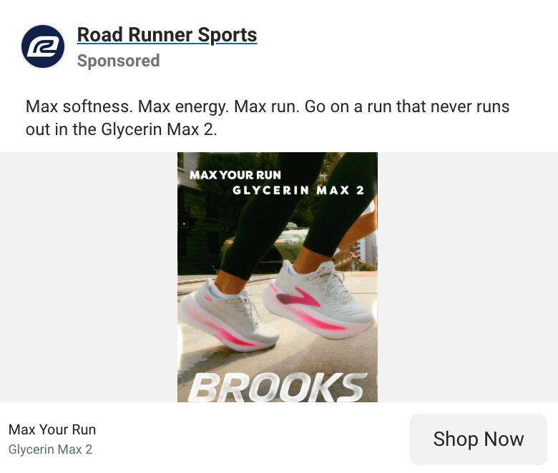Image resolution: width=558 pixels, height=473 pixels.
Task: Tap the white MAX YOUR RUN overlay text
Action: pos(235,174)
